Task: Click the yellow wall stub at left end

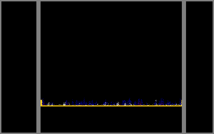Action: [41, 103]
